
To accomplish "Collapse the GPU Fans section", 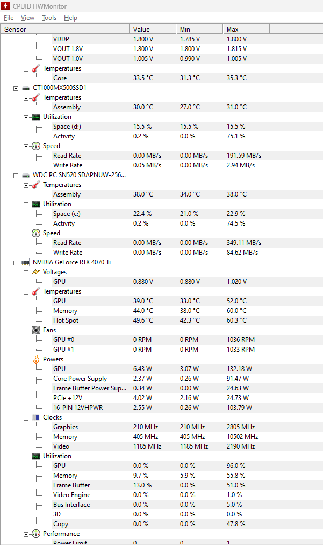I will click(x=26, y=331).
